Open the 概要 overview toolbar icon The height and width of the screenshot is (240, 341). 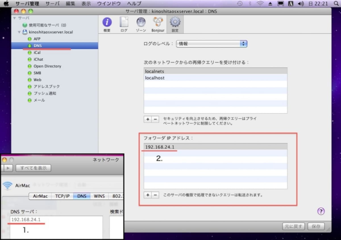pyautogui.click(x=107, y=24)
